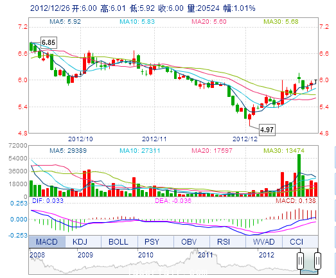Click the 2010 marker on the timeline
The height and width of the screenshot is (278, 336).
pyautogui.click(x=146, y=255)
